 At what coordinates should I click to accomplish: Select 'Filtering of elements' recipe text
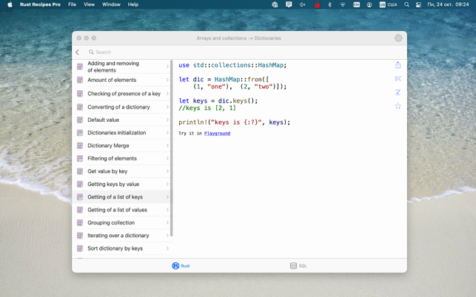pyautogui.click(x=112, y=159)
